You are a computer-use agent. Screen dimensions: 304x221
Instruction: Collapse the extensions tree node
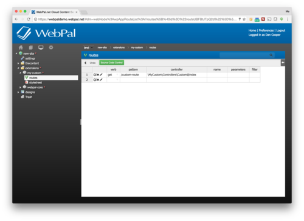18,68
